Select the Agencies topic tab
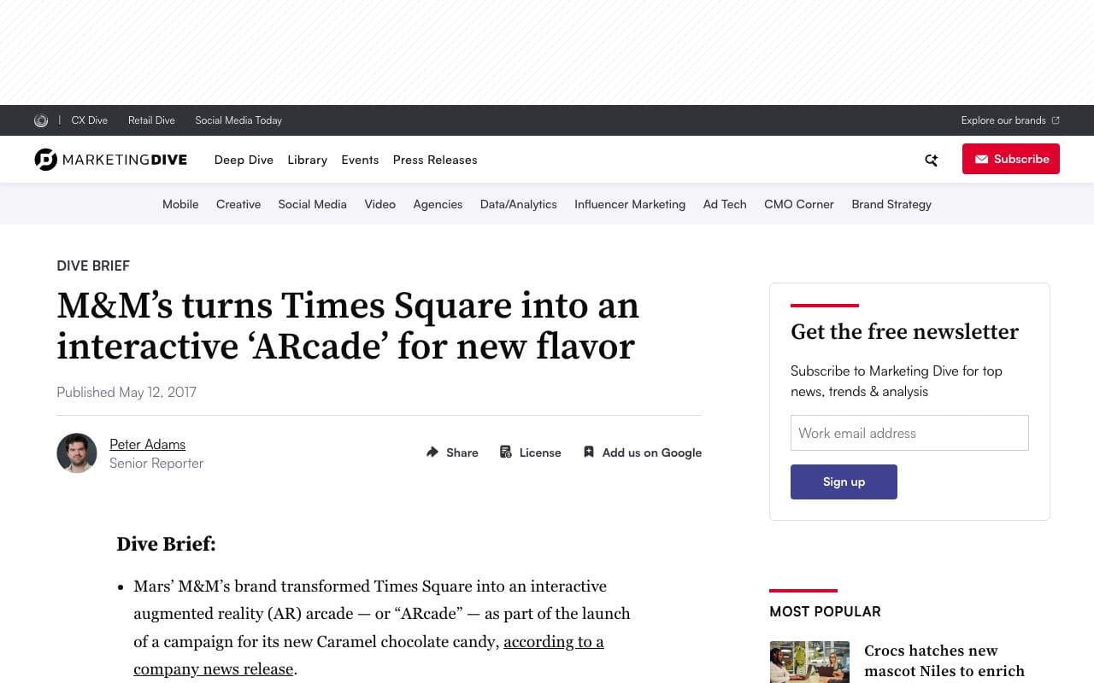Image resolution: width=1094 pixels, height=683 pixels. point(438,204)
